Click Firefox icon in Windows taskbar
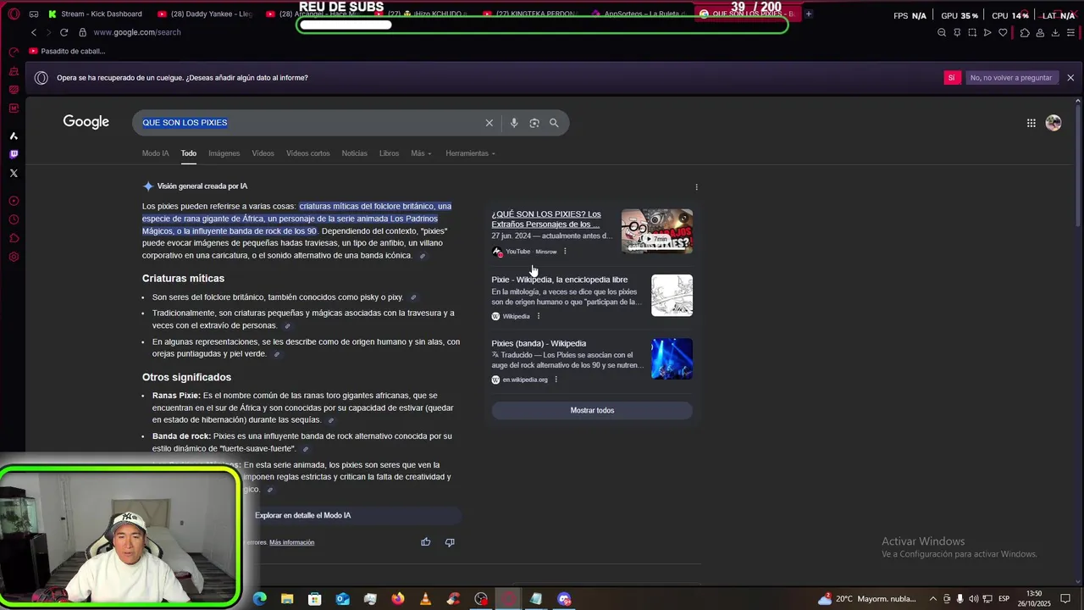Screen dimensions: 1084x610 [x=398, y=599]
